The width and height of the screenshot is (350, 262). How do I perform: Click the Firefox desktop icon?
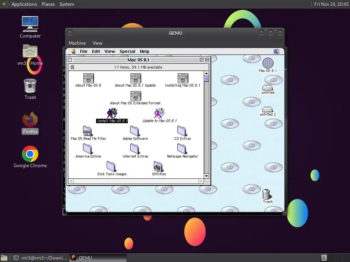(x=30, y=119)
